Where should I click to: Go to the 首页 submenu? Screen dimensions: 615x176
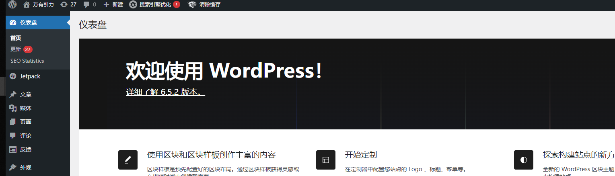click(16, 38)
